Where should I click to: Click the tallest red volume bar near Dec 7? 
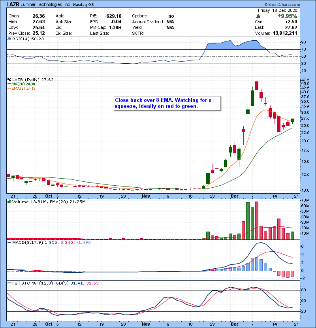tap(257, 221)
